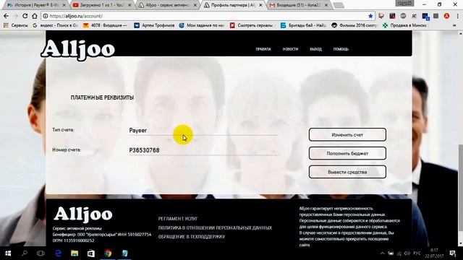Open ПОЛИТИКА В ОТНОШЕНИИ ПЕРСОНАЛЬНЫХ ДАННЫХ link

(215, 228)
